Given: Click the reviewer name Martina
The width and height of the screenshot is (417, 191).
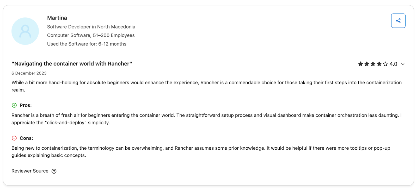Looking at the screenshot, I should pyautogui.click(x=57, y=18).
